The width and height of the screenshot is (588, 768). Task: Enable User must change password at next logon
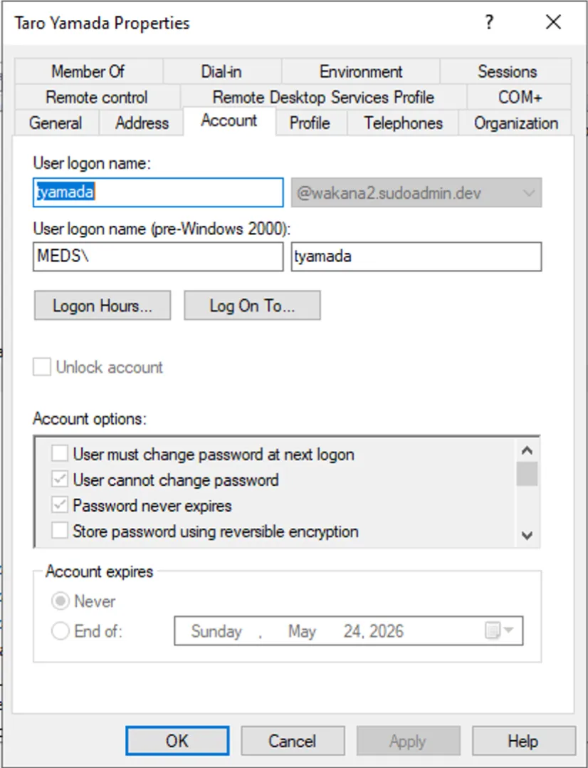coord(61,454)
